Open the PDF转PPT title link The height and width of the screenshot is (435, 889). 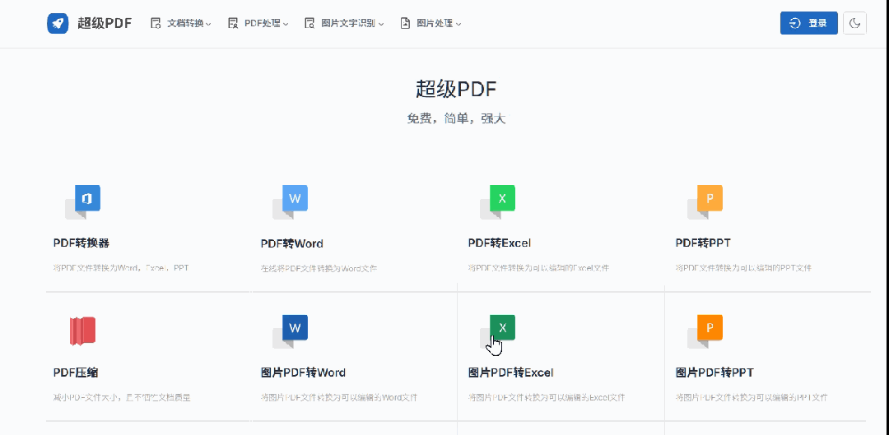tap(703, 243)
